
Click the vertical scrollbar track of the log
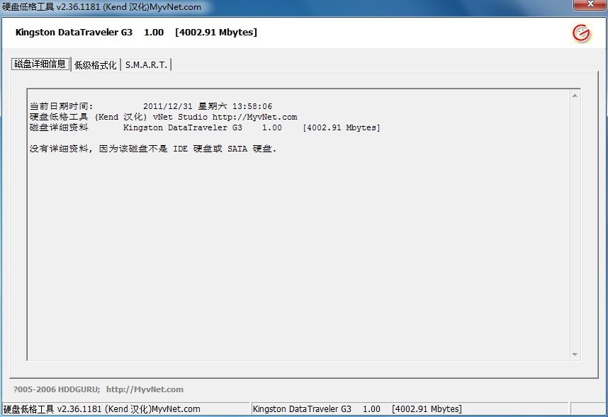click(x=575, y=227)
